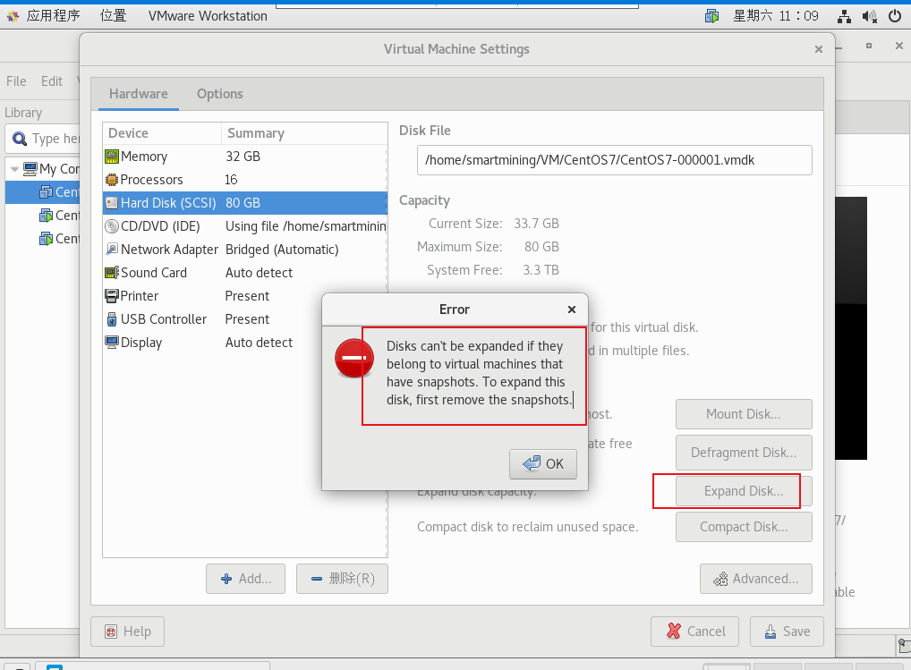Click OK in the Error dialog
This screenshot has width=911, height=670.
(543, 464)
